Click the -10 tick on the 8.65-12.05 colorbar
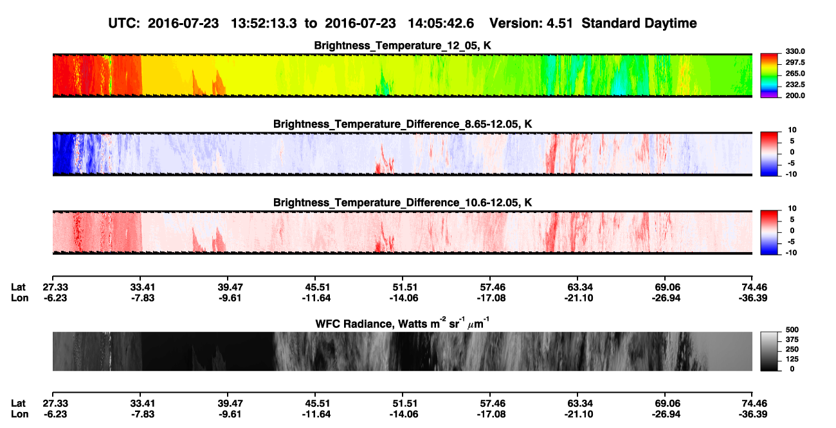This screenshot has width=836, height=428. (790, 174)
